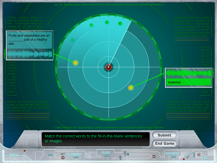The image size is (217, 163).
Task: Click the Submit button
Action: click(x=164, y=135)
